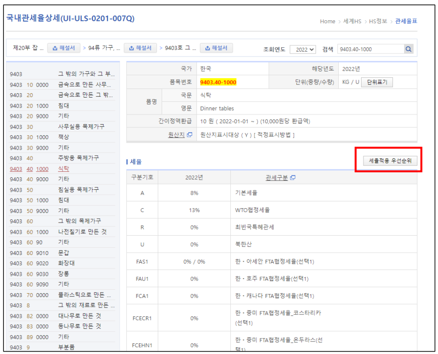Click 한·캐나다 FTA협정세율(선택1) row
The width and height of the screenshot is (438, 354).
click(x=272, y=296)
